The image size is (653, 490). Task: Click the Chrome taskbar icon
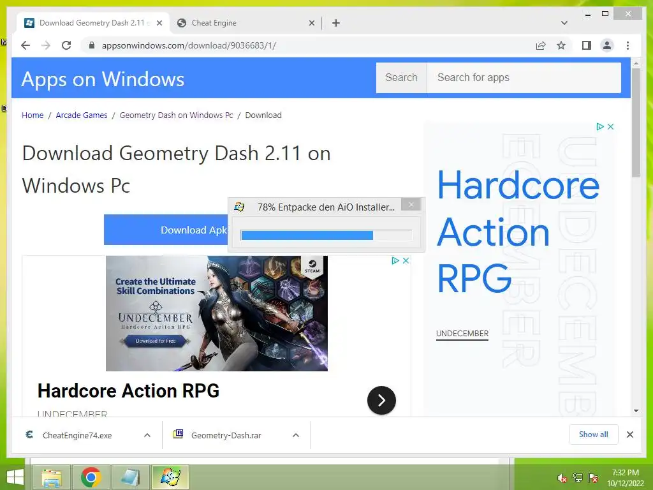(x=91, y=477)
